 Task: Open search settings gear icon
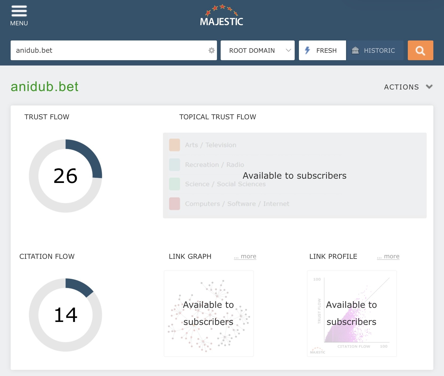tap(211, 50)
